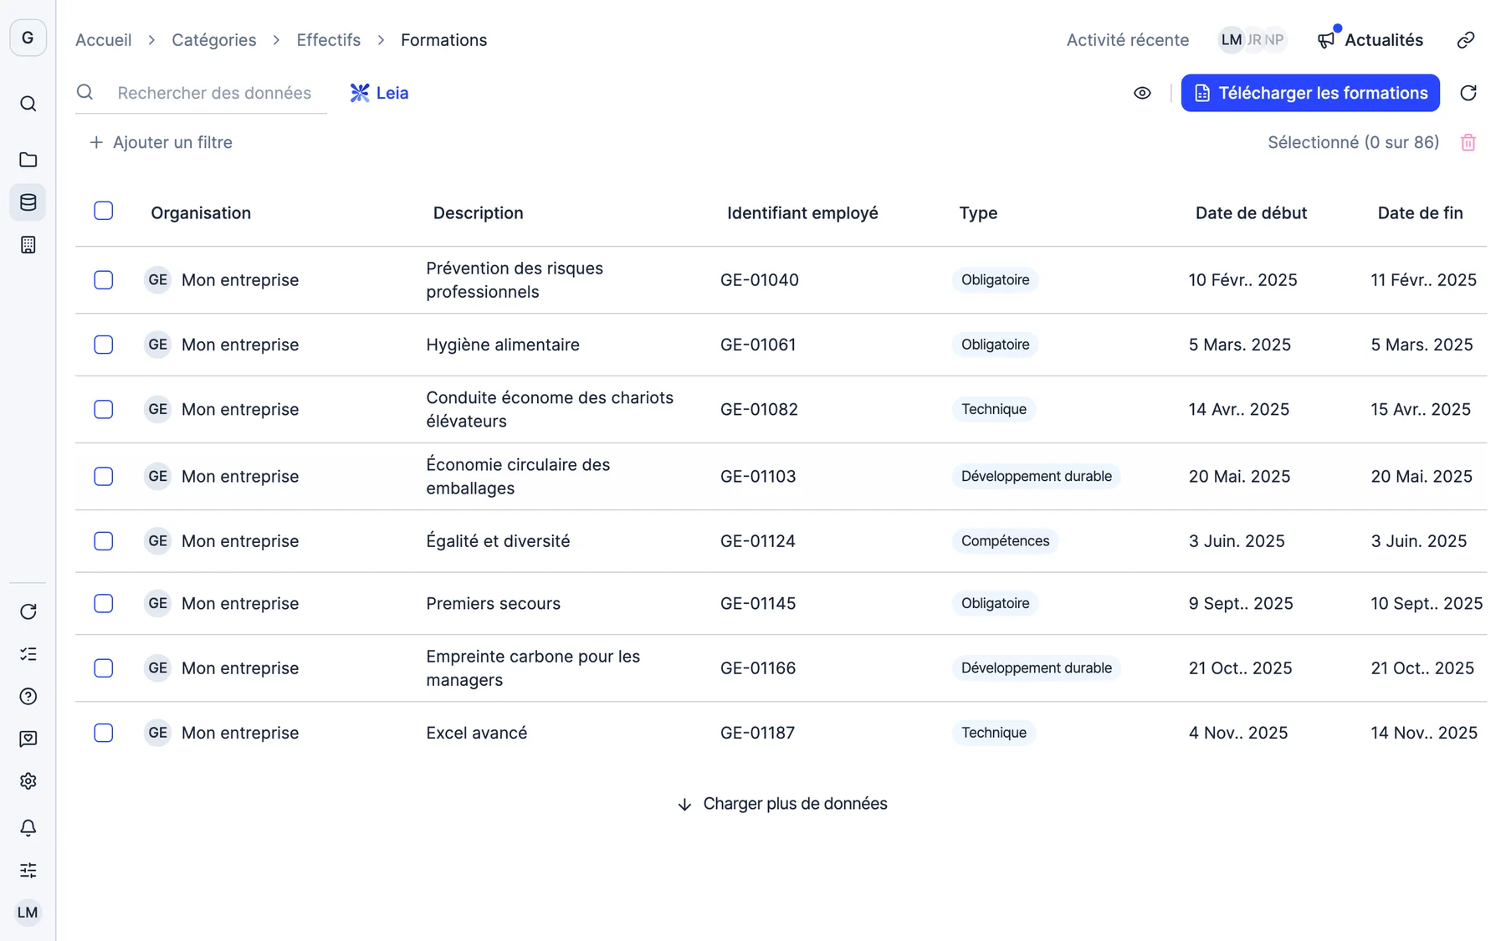Image resolution: width=1506 pixels, height=941 pixels.
Task: Select the database icon in the sidebar
Action: pyautogui.click(x=28, y=202)
